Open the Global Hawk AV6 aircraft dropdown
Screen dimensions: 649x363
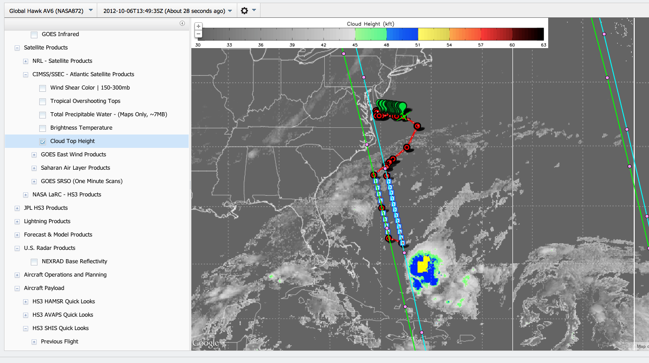click(50, 11)
